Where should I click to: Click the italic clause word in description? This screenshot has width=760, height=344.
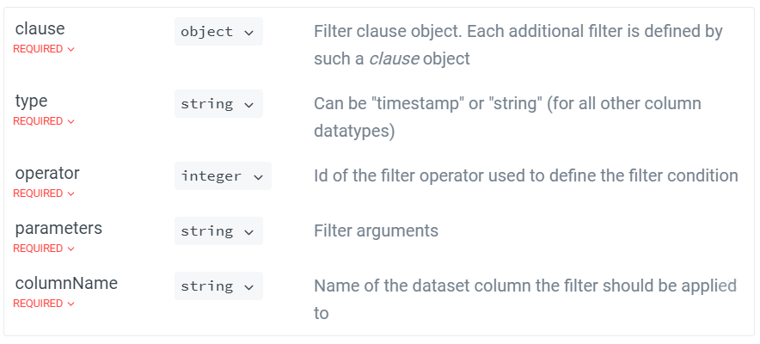point(394,58)
